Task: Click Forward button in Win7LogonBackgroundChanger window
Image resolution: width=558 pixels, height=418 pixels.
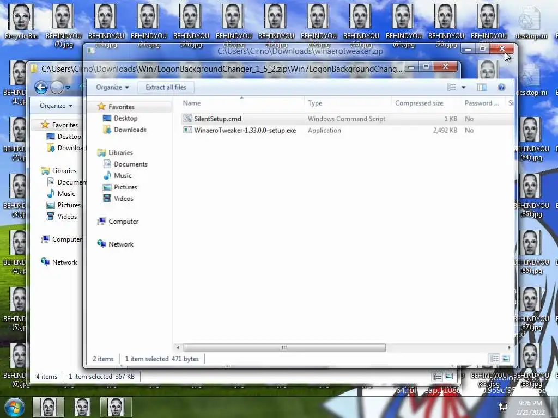Action: [57, 87]
